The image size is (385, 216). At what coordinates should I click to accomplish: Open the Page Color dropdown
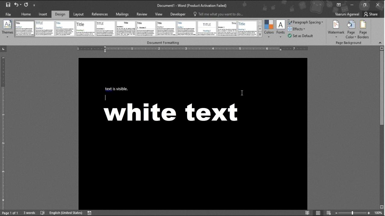click(351, 29)
